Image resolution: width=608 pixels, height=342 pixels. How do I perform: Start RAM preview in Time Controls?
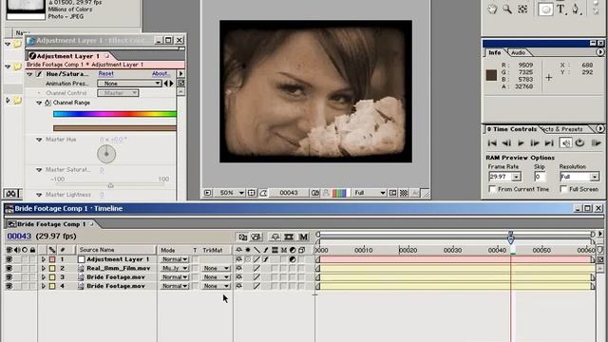596,143
